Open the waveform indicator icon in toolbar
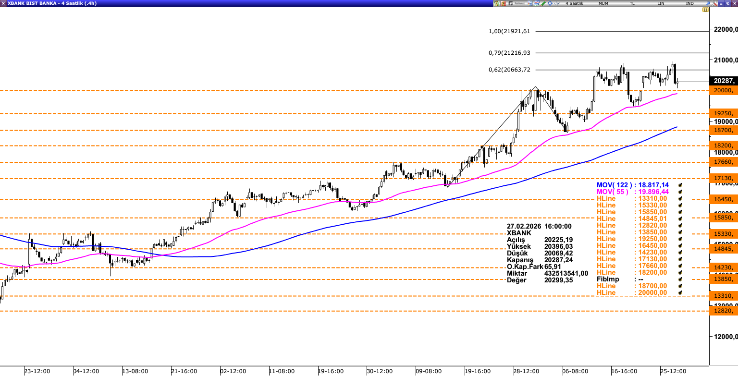 (556, 3)
